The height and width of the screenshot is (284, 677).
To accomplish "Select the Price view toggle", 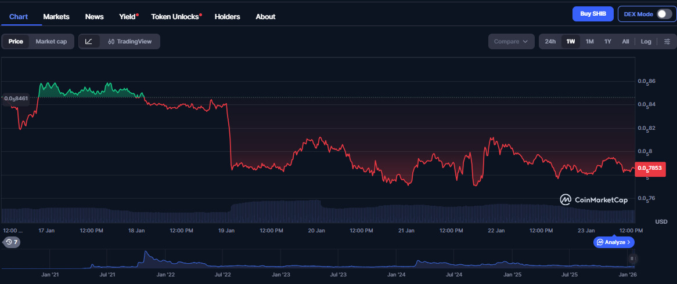I will click(16, 41).
